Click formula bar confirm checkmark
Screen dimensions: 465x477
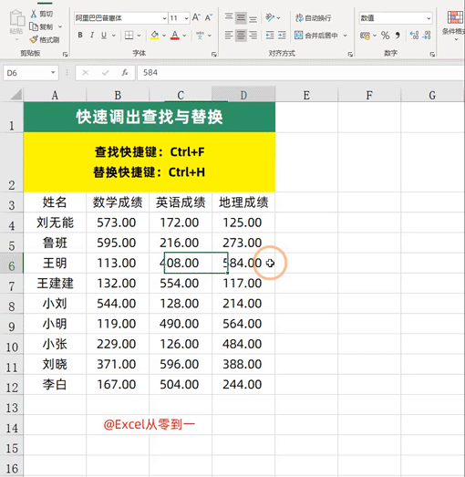[105, 73]
